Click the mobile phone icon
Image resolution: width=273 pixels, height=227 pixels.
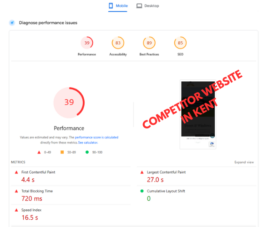(x=111, y=6)
